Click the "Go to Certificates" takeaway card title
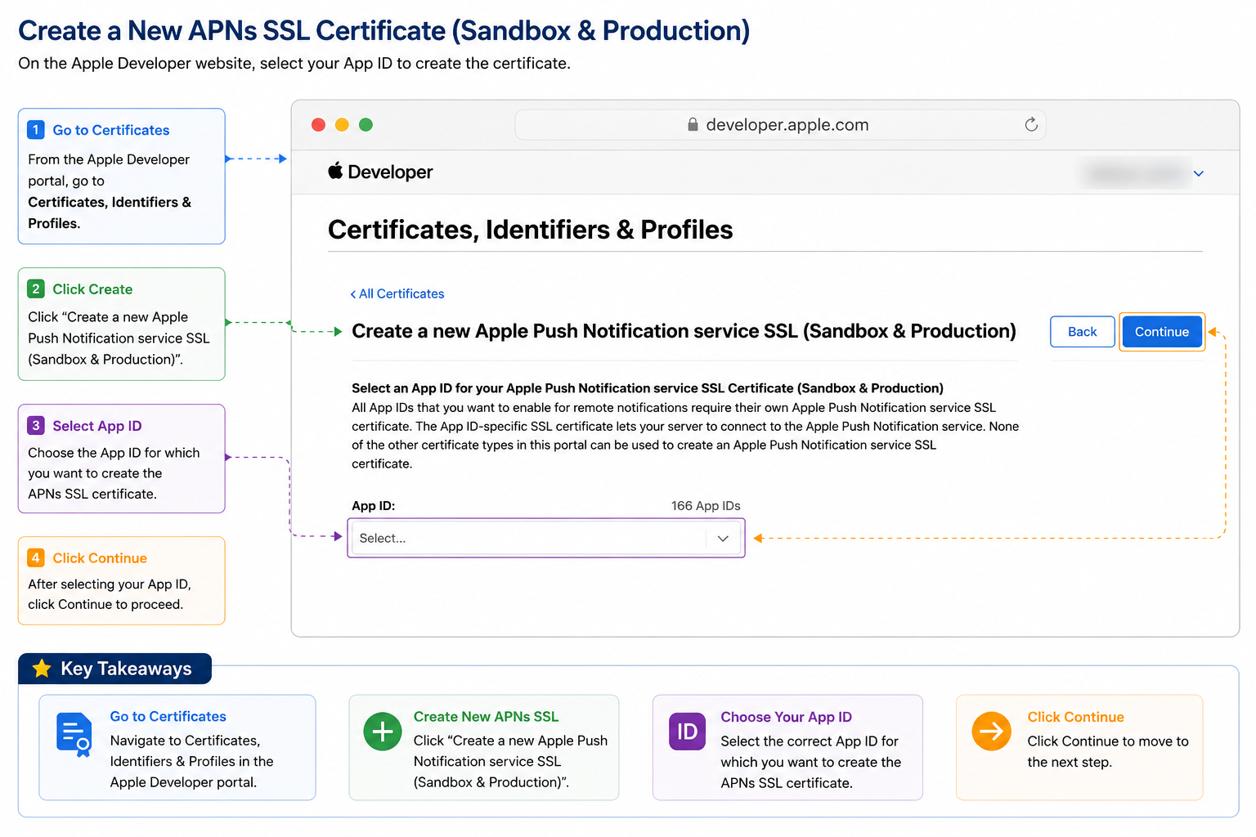This screenshot has height=837, width=1256. pos(168,716)
